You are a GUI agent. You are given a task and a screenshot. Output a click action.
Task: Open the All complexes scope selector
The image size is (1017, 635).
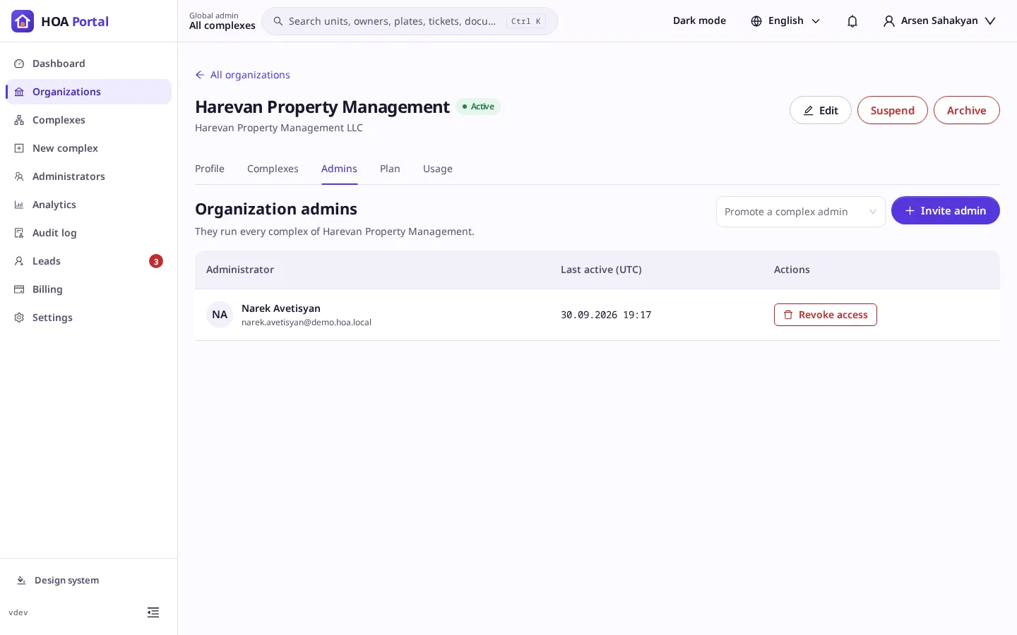(x=222, y=21)
